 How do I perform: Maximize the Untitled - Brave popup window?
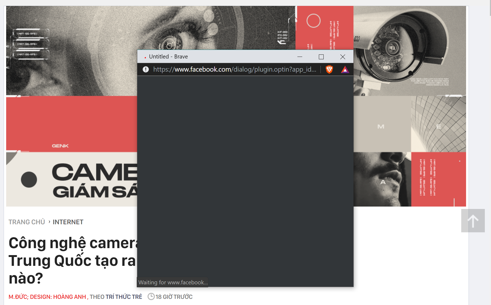coord(321,57)
